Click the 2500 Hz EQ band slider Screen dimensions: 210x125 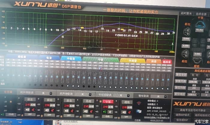[121, 78]
